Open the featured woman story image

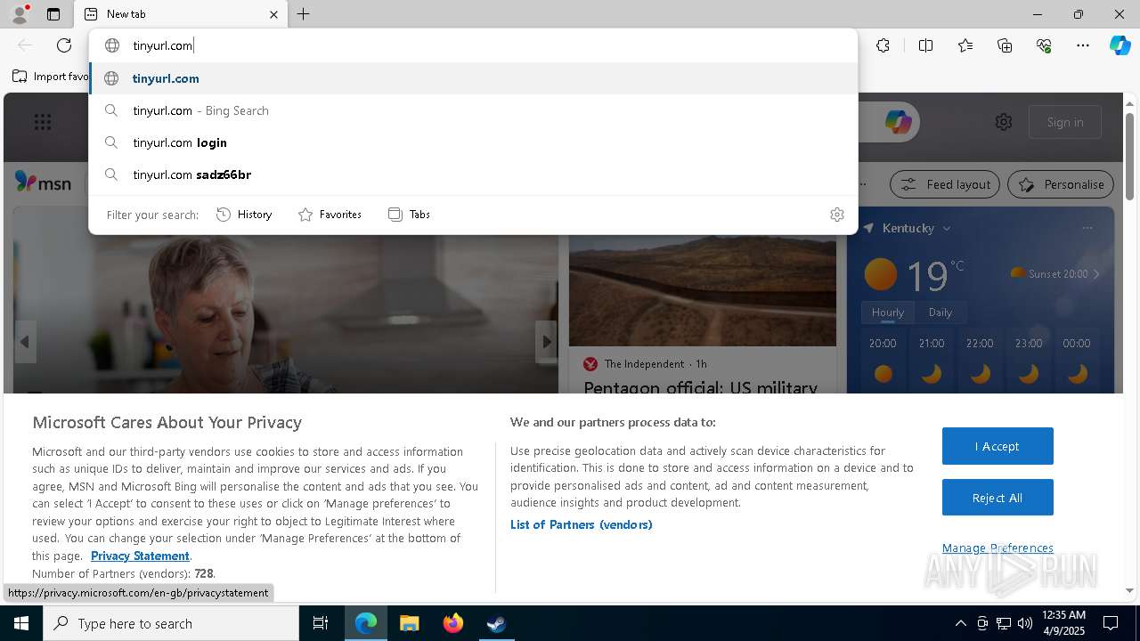(x=285, y=312)
